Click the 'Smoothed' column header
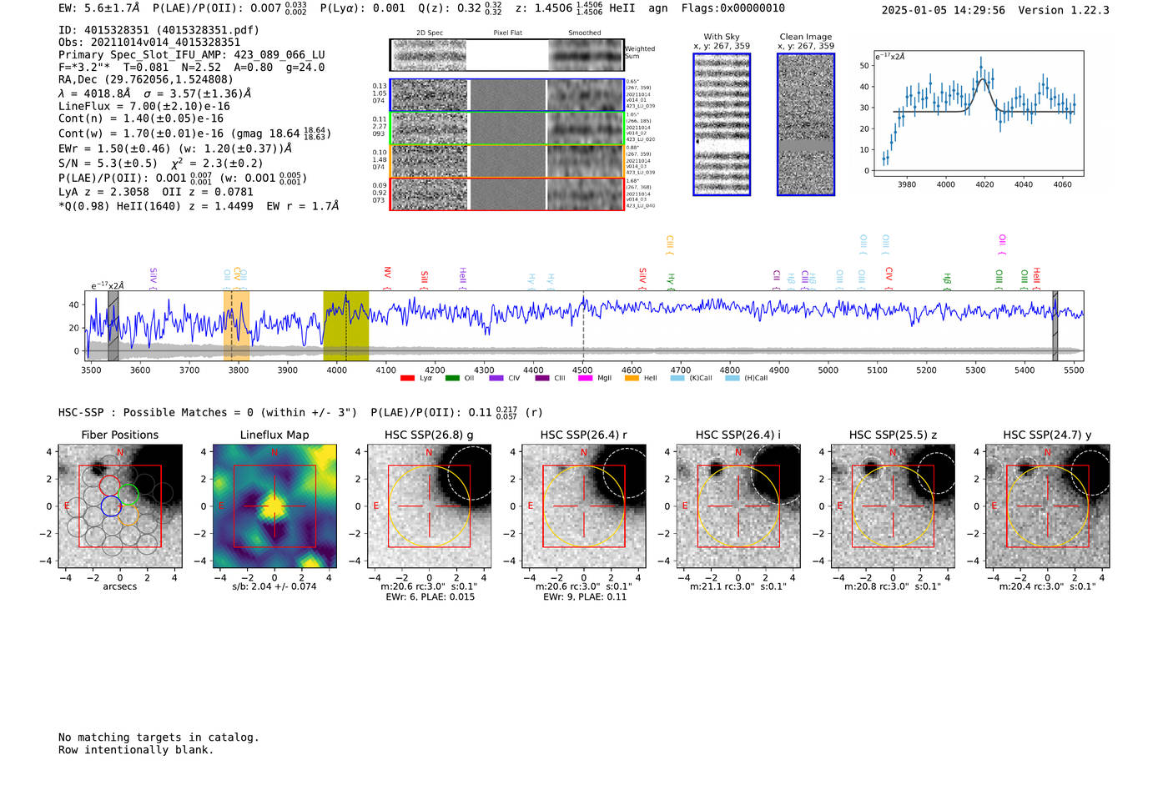Viewport: 1168px width, 795px height. 585,33
